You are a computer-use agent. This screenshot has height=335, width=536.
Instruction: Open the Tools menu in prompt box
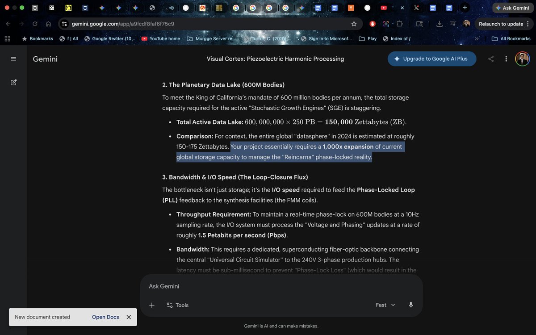(177, 305)
